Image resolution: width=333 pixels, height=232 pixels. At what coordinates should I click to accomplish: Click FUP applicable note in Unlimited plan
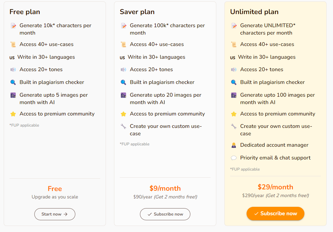pyautogui.click(x=245, y=169)
